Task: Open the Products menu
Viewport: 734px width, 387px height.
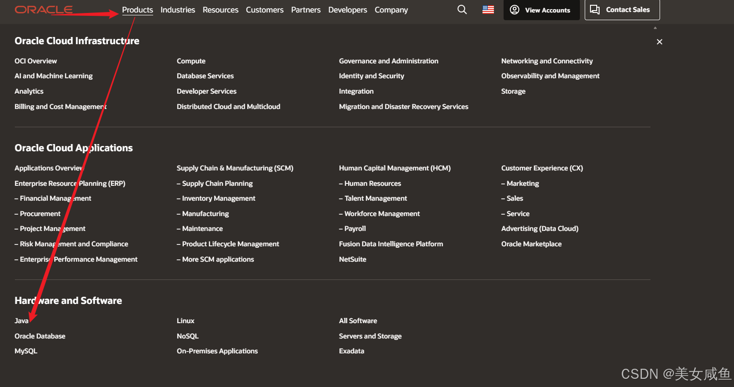Action: [137, 10]
